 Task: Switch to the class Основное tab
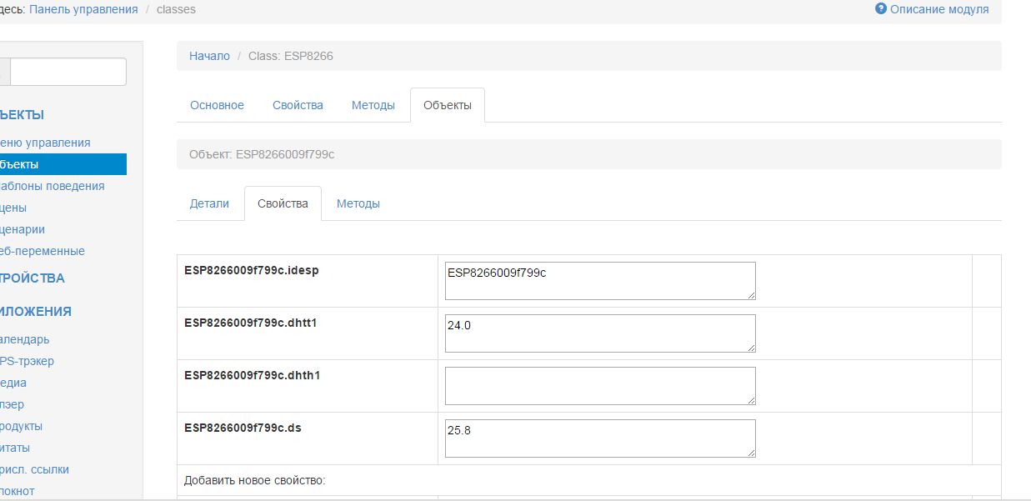tap(217, 105)
